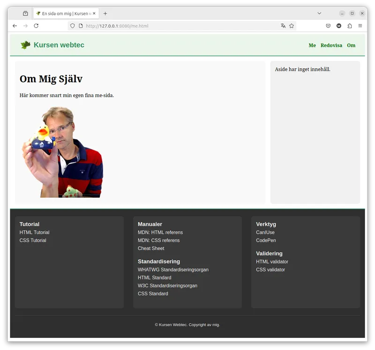This screenshot has width=375, height=350.
Task: Open the CSS Tutorial footer link
Action: click(x=33, y=240)
